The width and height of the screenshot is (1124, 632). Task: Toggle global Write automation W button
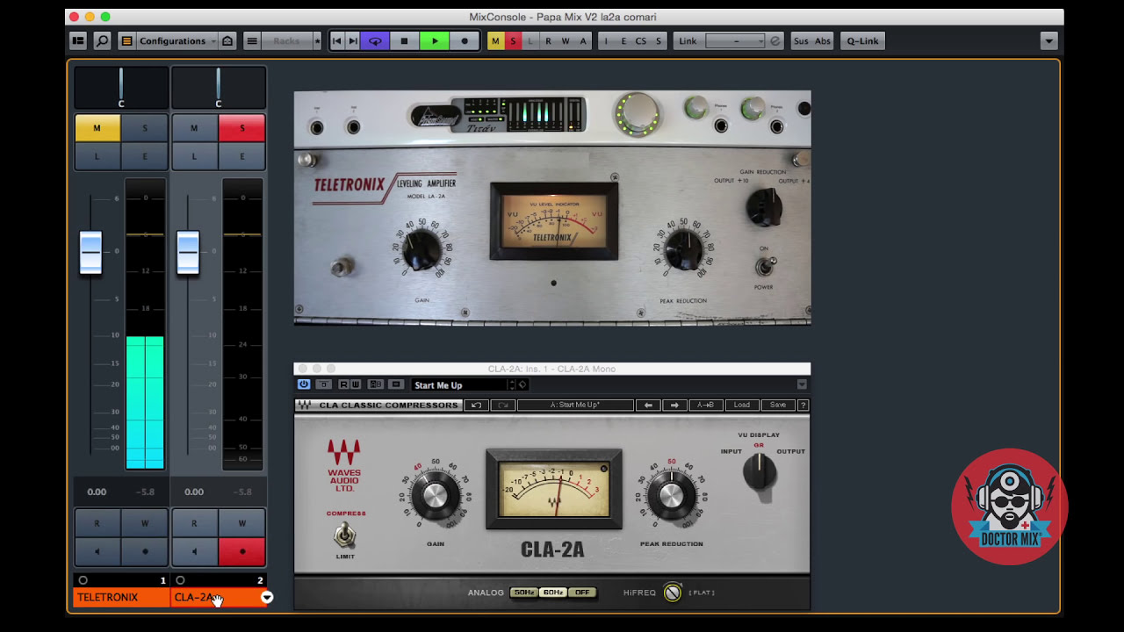click(x=566, y=41)
